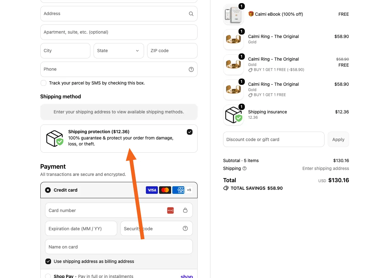This screenshot has width=391, height=278.
Task: Enable Track your parcel by SMS checkbox
Action: pyautogui.click(x=43, y=83)
